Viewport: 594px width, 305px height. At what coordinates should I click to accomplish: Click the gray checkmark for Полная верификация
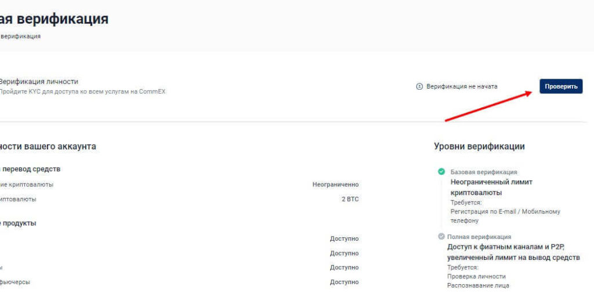click(x=441, y=236)
